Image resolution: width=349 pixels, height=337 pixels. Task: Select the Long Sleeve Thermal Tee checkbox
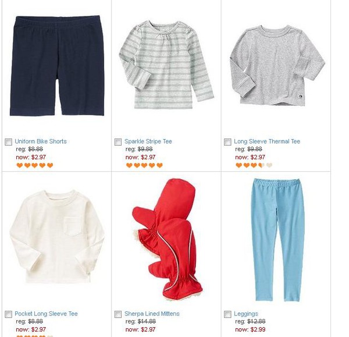click(227, 142)
